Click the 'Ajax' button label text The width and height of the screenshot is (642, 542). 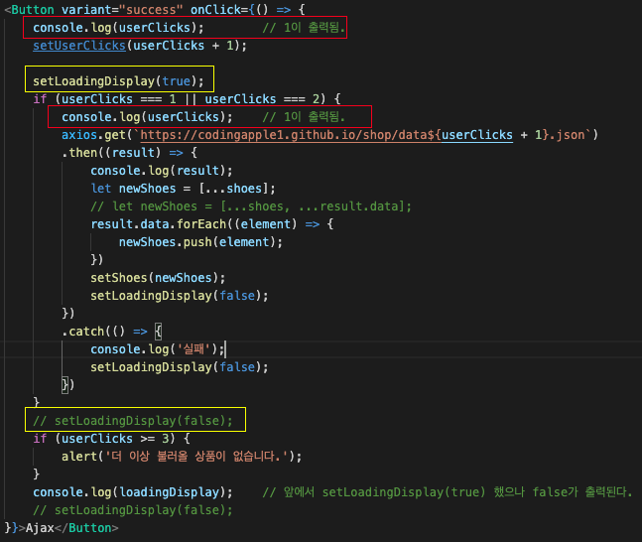pyautogui.click(x=40, y=528)
